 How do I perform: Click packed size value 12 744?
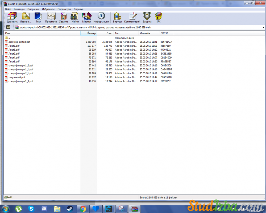(109, 81)
